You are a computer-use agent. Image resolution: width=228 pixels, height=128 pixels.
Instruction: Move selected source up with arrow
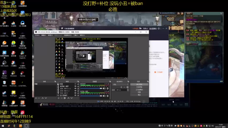click(68, 98)
